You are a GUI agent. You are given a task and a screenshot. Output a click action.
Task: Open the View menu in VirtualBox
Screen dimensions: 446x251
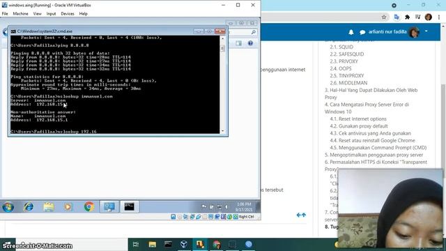click(37, 14)
